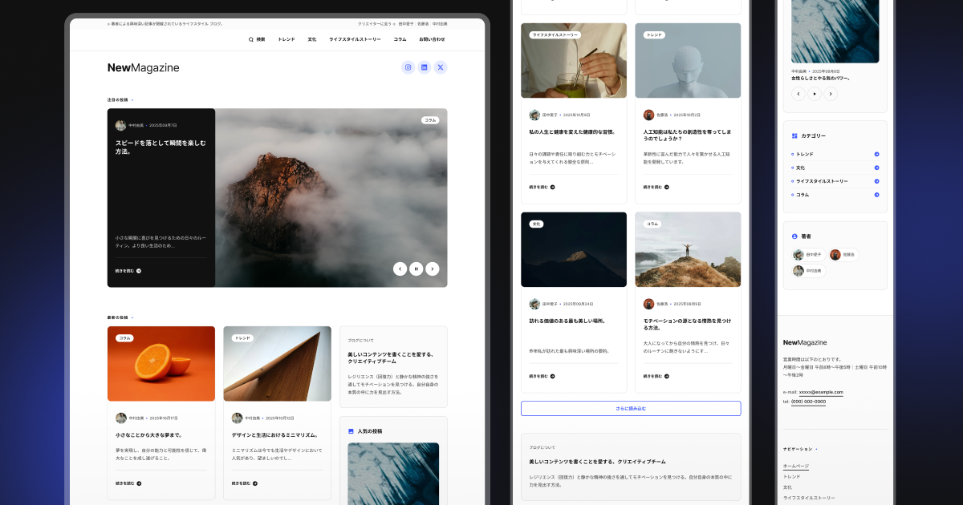963x505 pixels.
Task: Click the person icon beside 著者 heading
Action: click(794, 236)
